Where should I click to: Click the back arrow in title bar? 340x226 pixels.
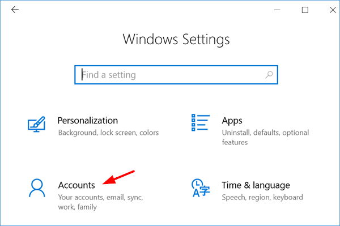(x=15, y=10)
